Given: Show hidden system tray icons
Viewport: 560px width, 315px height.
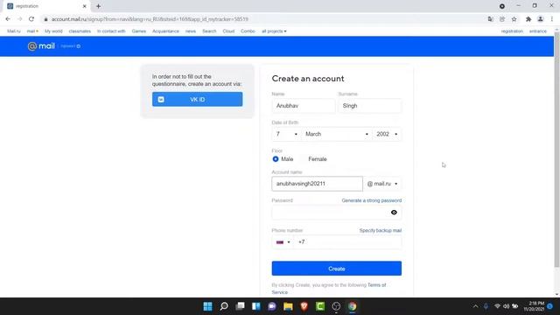Looking at the screenshot, I should coord(475,306).
